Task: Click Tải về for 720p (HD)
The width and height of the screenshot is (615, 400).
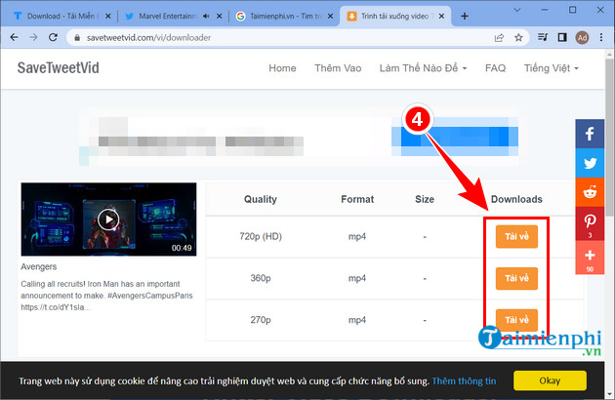Action: pyautogui.click(x=516, y=236)
